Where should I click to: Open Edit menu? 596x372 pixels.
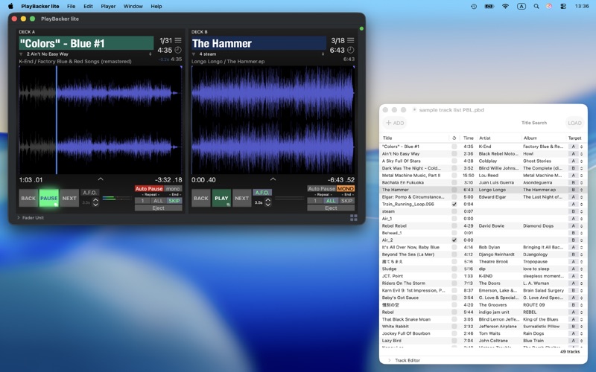click(88, 7)
